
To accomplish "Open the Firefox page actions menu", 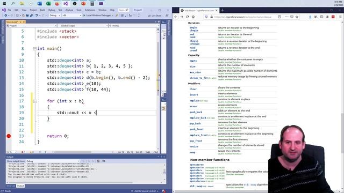I will coord(286,17).
